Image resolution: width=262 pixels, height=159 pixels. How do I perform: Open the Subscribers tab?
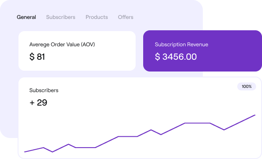coord(60,17)
